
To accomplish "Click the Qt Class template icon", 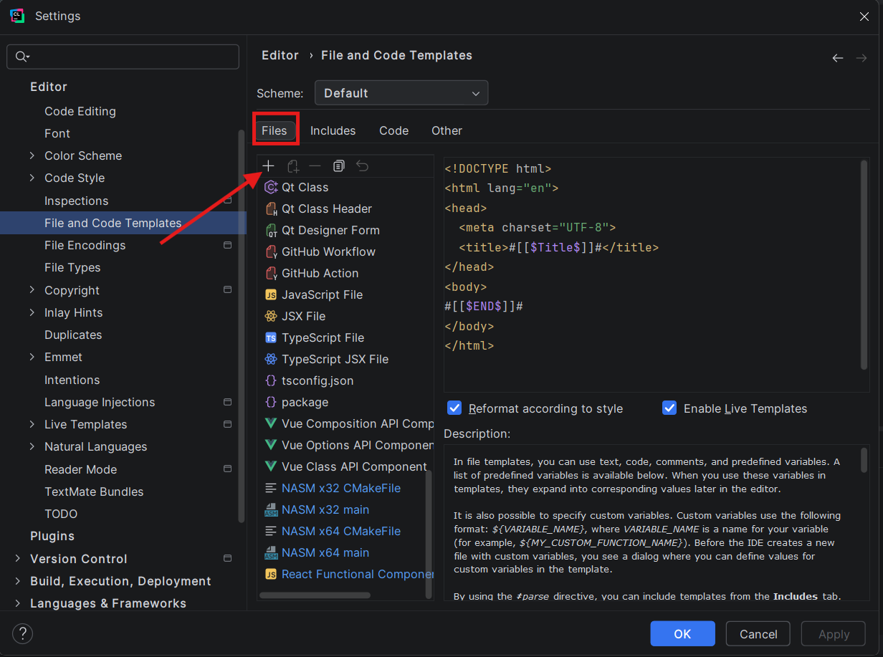I will click(271, 187).
